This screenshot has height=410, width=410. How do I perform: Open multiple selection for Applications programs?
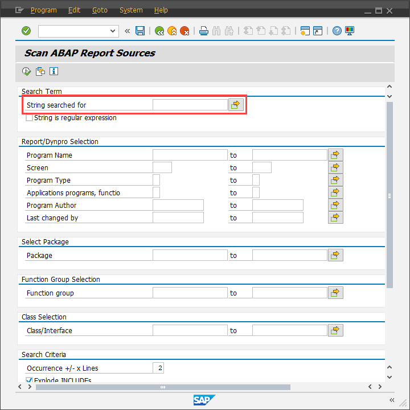335,192
